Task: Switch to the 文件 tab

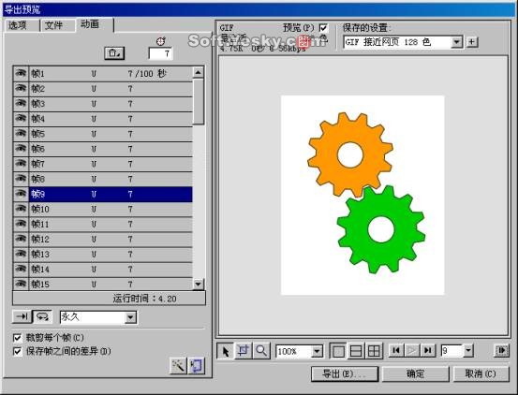Action: tap(57, 25)
